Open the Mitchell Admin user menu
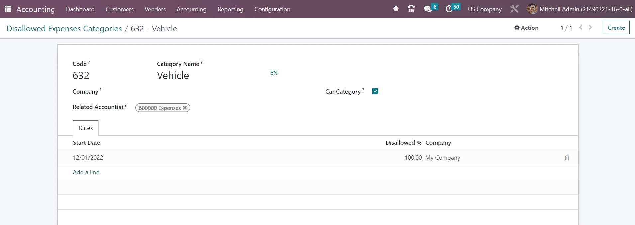Image resolution: width=635 pixels, height=225 pixels. click(x=580, y=9)
